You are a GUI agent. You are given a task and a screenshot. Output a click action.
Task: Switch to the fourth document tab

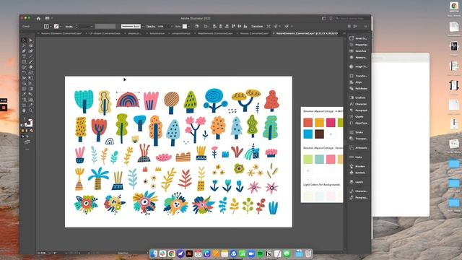click(157, 34)
